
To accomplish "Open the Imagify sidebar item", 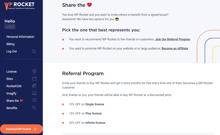I will tap(11, 93).
